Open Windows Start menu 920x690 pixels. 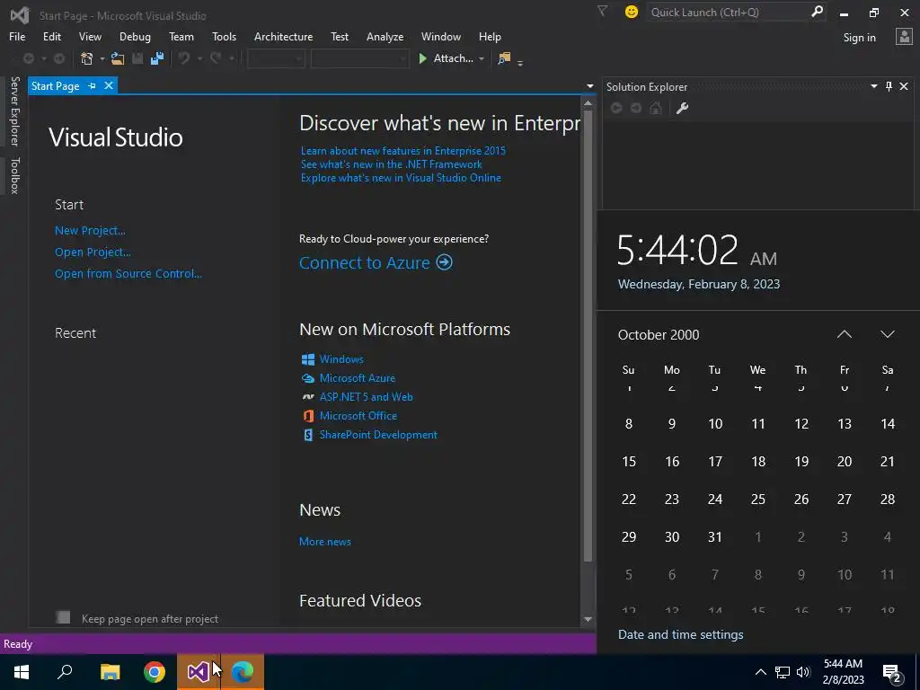(x=22, y=672)
